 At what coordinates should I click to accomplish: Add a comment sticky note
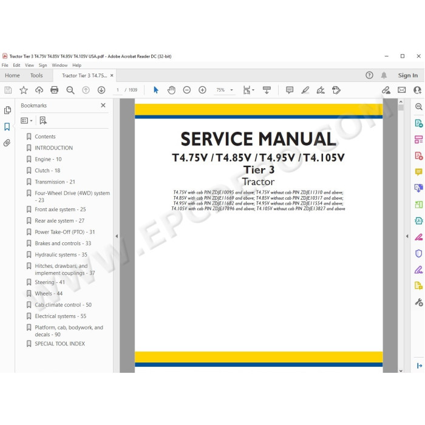290,90
